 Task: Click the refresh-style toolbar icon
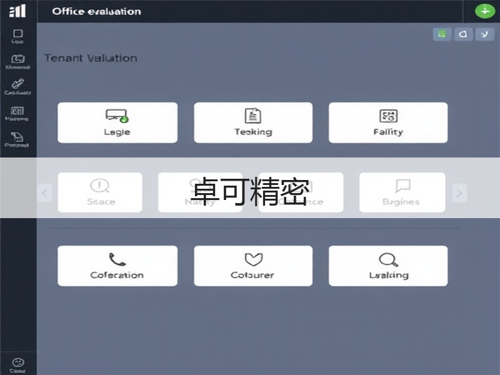(x=463, y=34)
